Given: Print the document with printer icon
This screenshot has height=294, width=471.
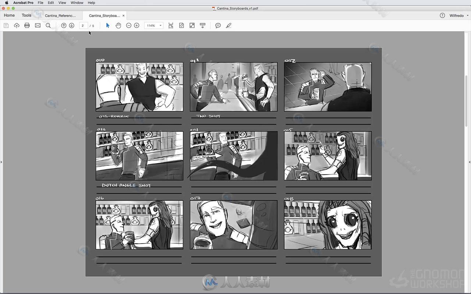Looking at the screenshot, I should tap(27, 25).
